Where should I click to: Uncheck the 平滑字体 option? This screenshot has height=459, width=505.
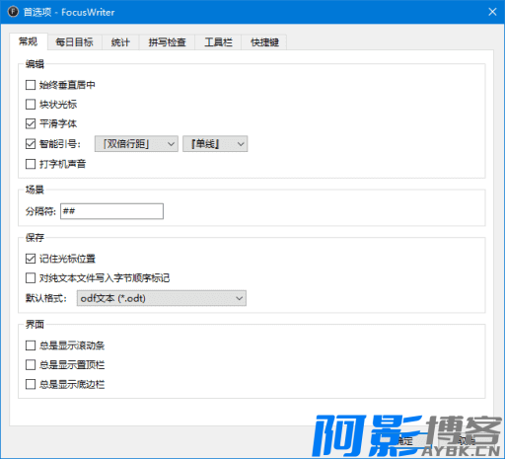tap(31, 123)
